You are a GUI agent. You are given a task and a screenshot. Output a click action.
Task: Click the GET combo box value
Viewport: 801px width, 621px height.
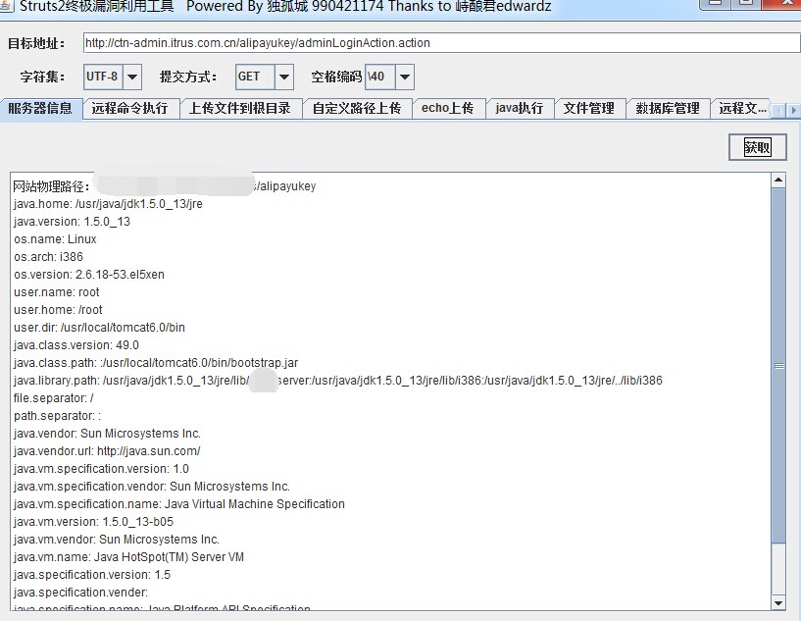pyautogui.click(x=255, y=77)
